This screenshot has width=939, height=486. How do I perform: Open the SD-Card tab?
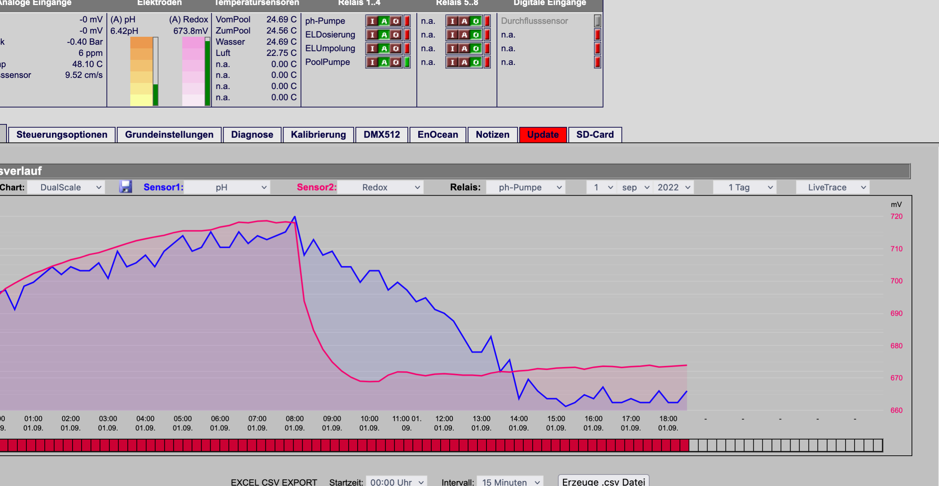tap(595, 135)
